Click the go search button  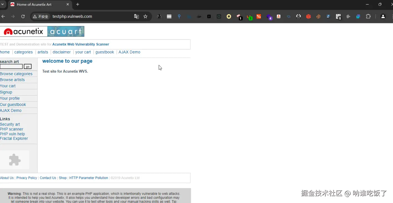[28, 67]
